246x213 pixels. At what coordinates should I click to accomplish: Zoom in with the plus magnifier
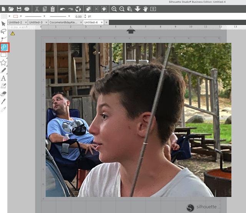coord(114,9)
